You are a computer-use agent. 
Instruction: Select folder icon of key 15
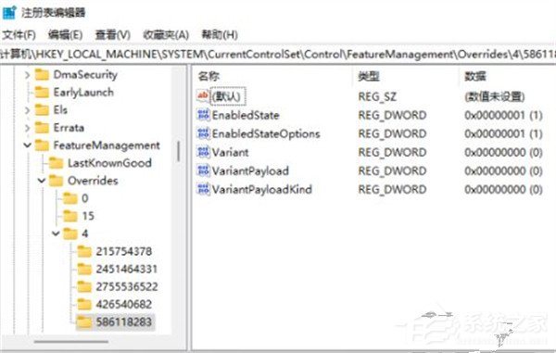(70, 216)
